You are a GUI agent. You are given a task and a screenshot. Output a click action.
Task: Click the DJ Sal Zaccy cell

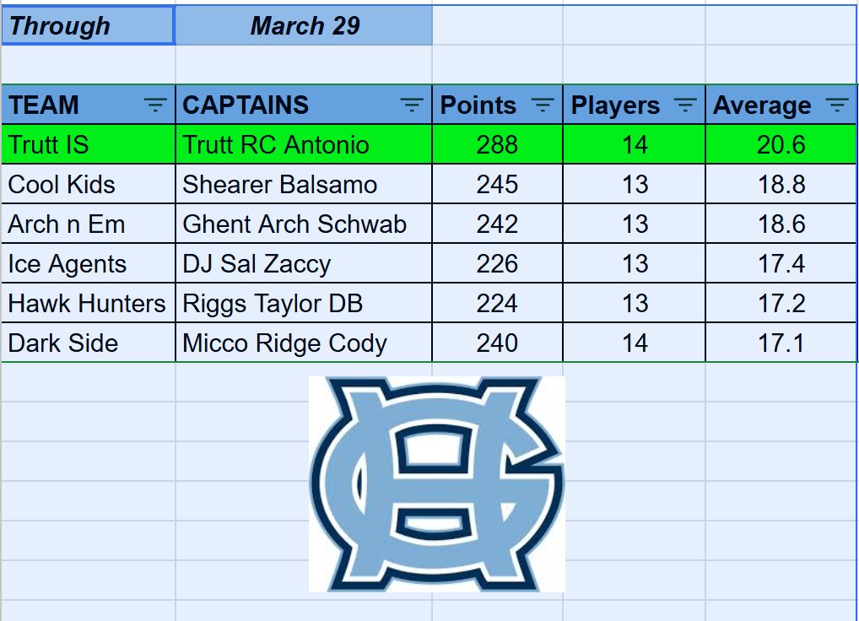point(304,263)
